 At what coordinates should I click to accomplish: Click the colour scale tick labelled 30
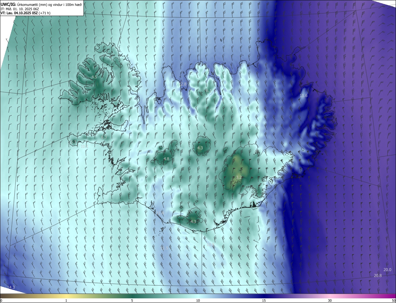point(330,301)
